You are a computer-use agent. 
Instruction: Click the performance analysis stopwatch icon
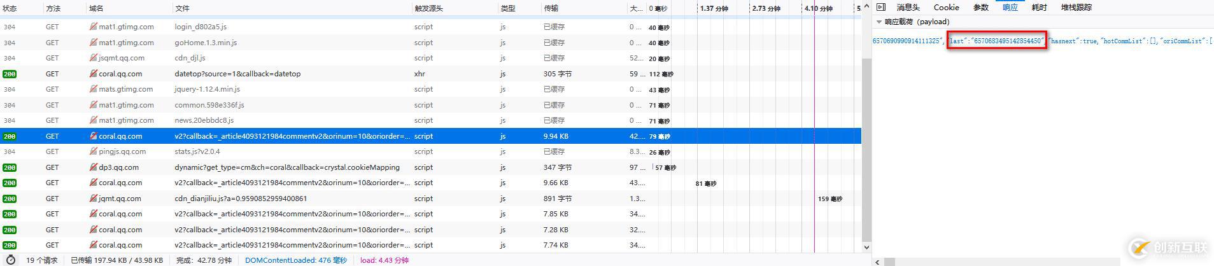point(11,260)
